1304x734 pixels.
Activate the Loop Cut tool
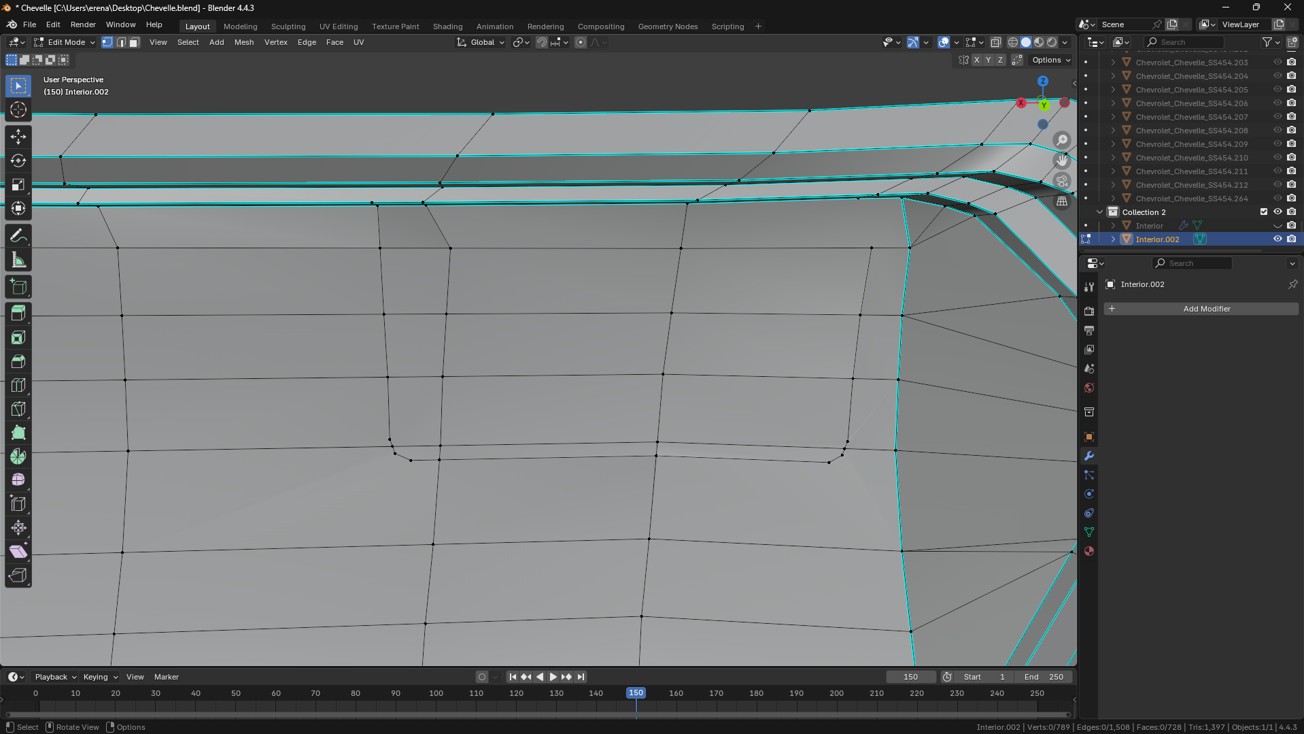point(18,385)
